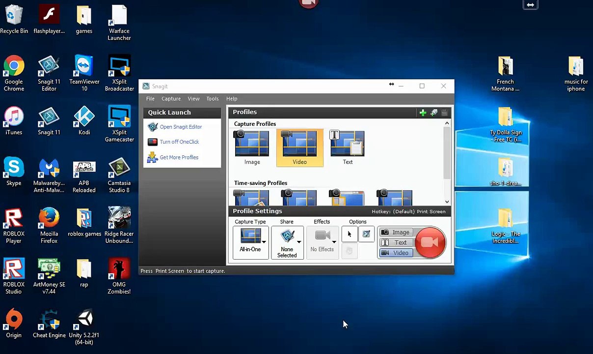The image size is (593, 354).
Task: Open the Tools menu in Snagit
Action: (213, 99)
